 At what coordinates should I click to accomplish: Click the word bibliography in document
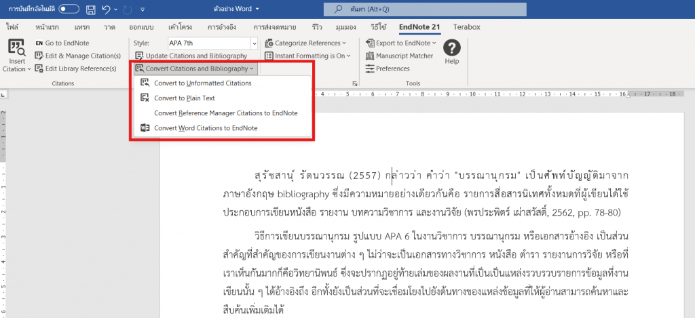click(x=305, y=195)
